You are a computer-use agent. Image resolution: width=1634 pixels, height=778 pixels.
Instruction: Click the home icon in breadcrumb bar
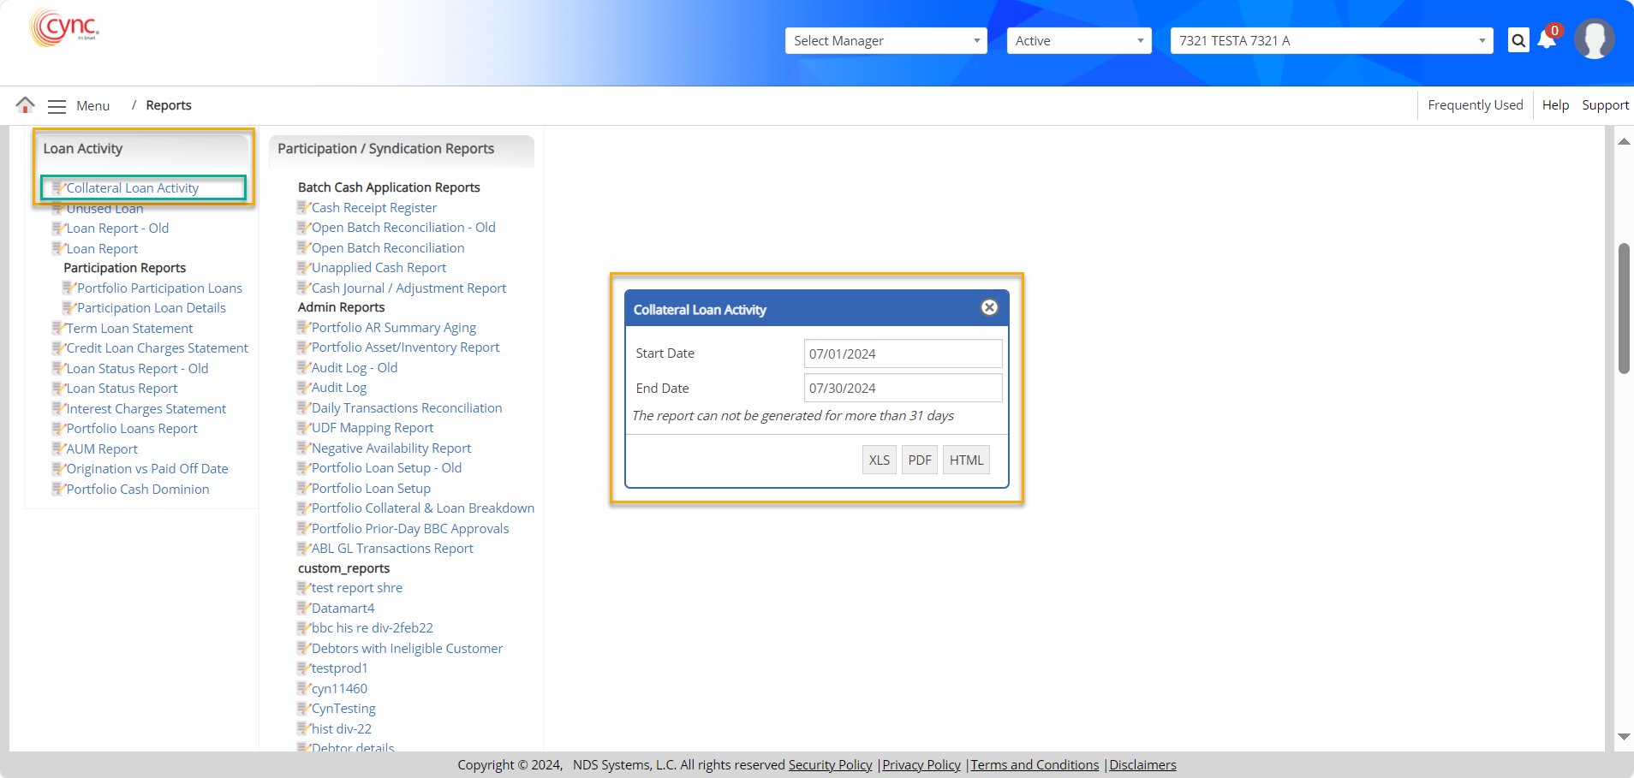(x=26, y=105)
